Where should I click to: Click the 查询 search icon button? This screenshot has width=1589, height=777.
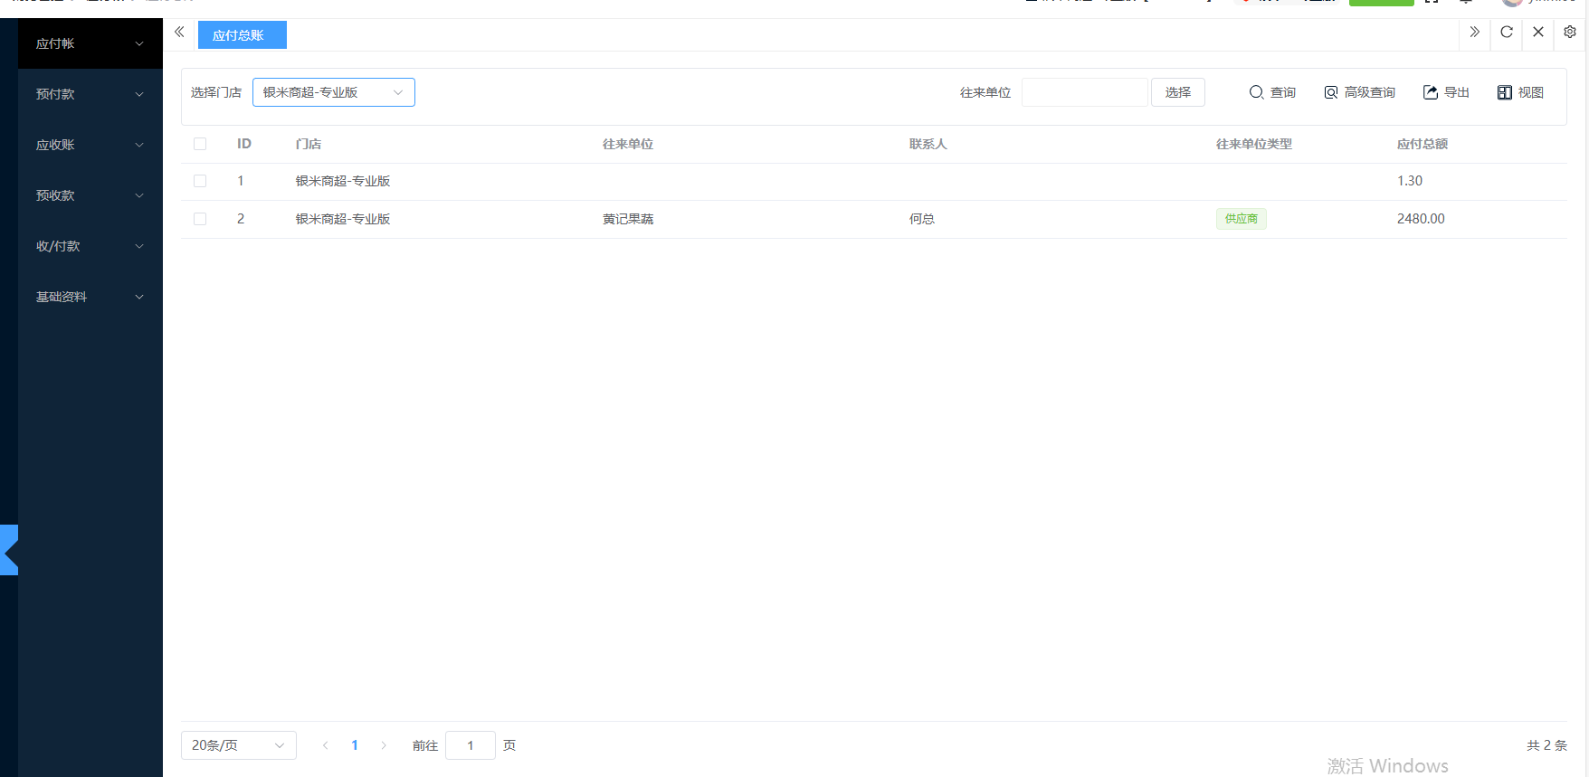tap(1271, 92)
